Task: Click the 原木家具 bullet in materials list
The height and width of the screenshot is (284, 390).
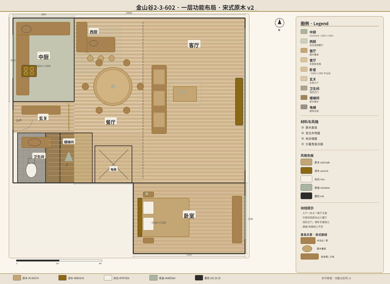Action: pyautogui.click(x=303, y=128)
